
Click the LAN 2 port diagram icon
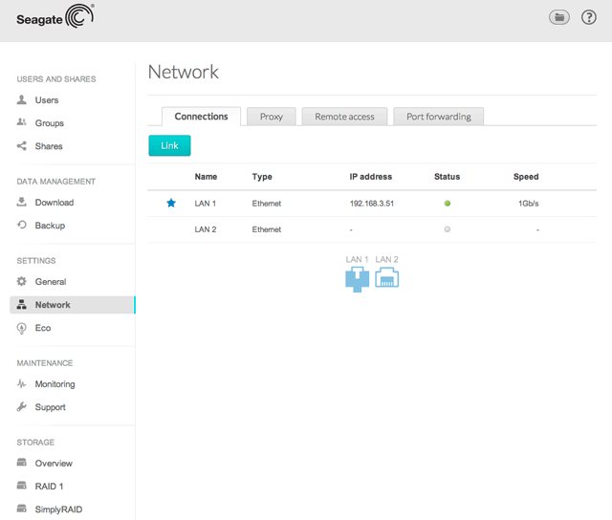pyautogui.click(x=386, y=277)
